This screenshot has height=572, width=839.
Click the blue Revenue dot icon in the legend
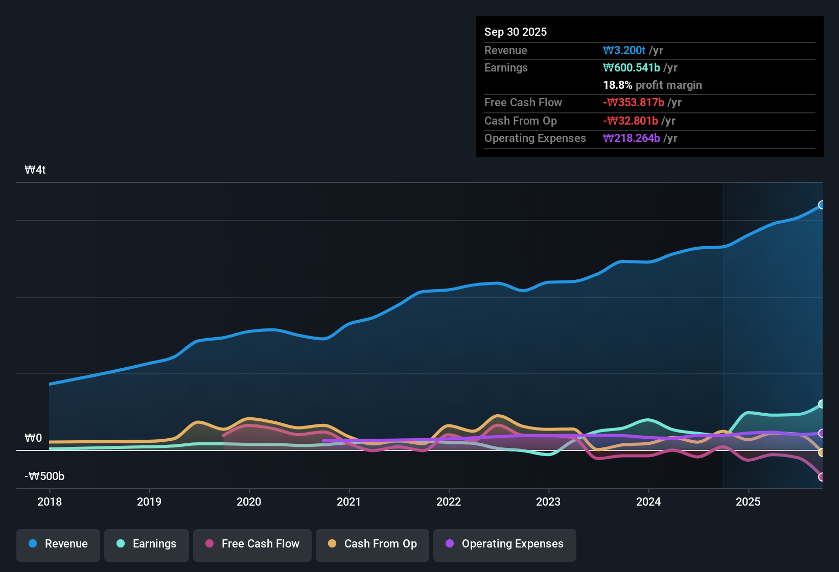tap(32, 544)
